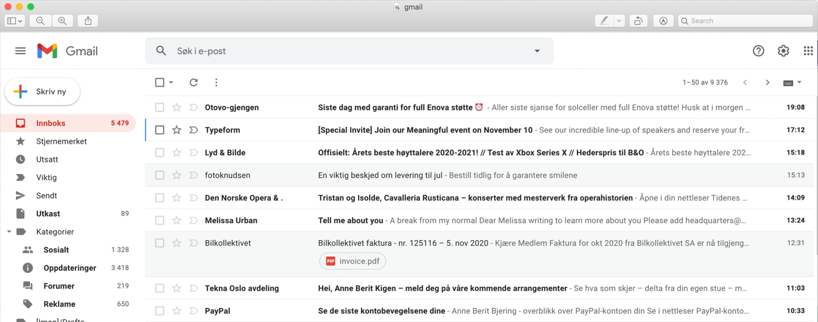The image size is (818, 322).
Task: Show Markup toolbar in Preview
Action: tap(664, 21)
